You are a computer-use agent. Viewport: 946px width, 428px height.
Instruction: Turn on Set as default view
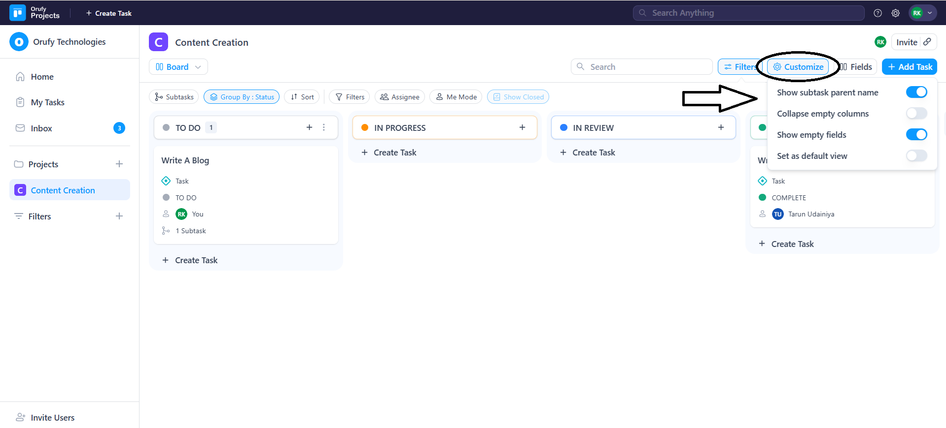pyautogui.click(x=916, y=155)
